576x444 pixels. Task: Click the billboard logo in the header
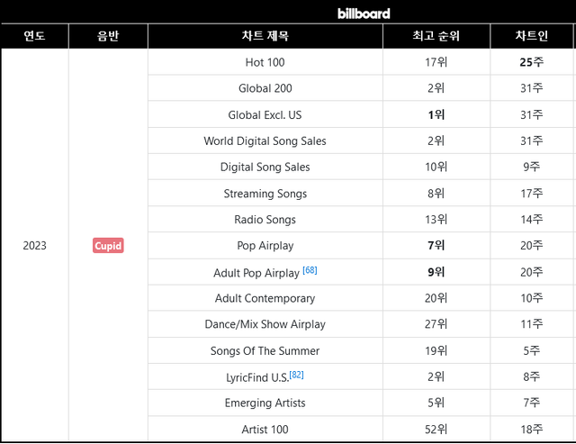[364, 13]
